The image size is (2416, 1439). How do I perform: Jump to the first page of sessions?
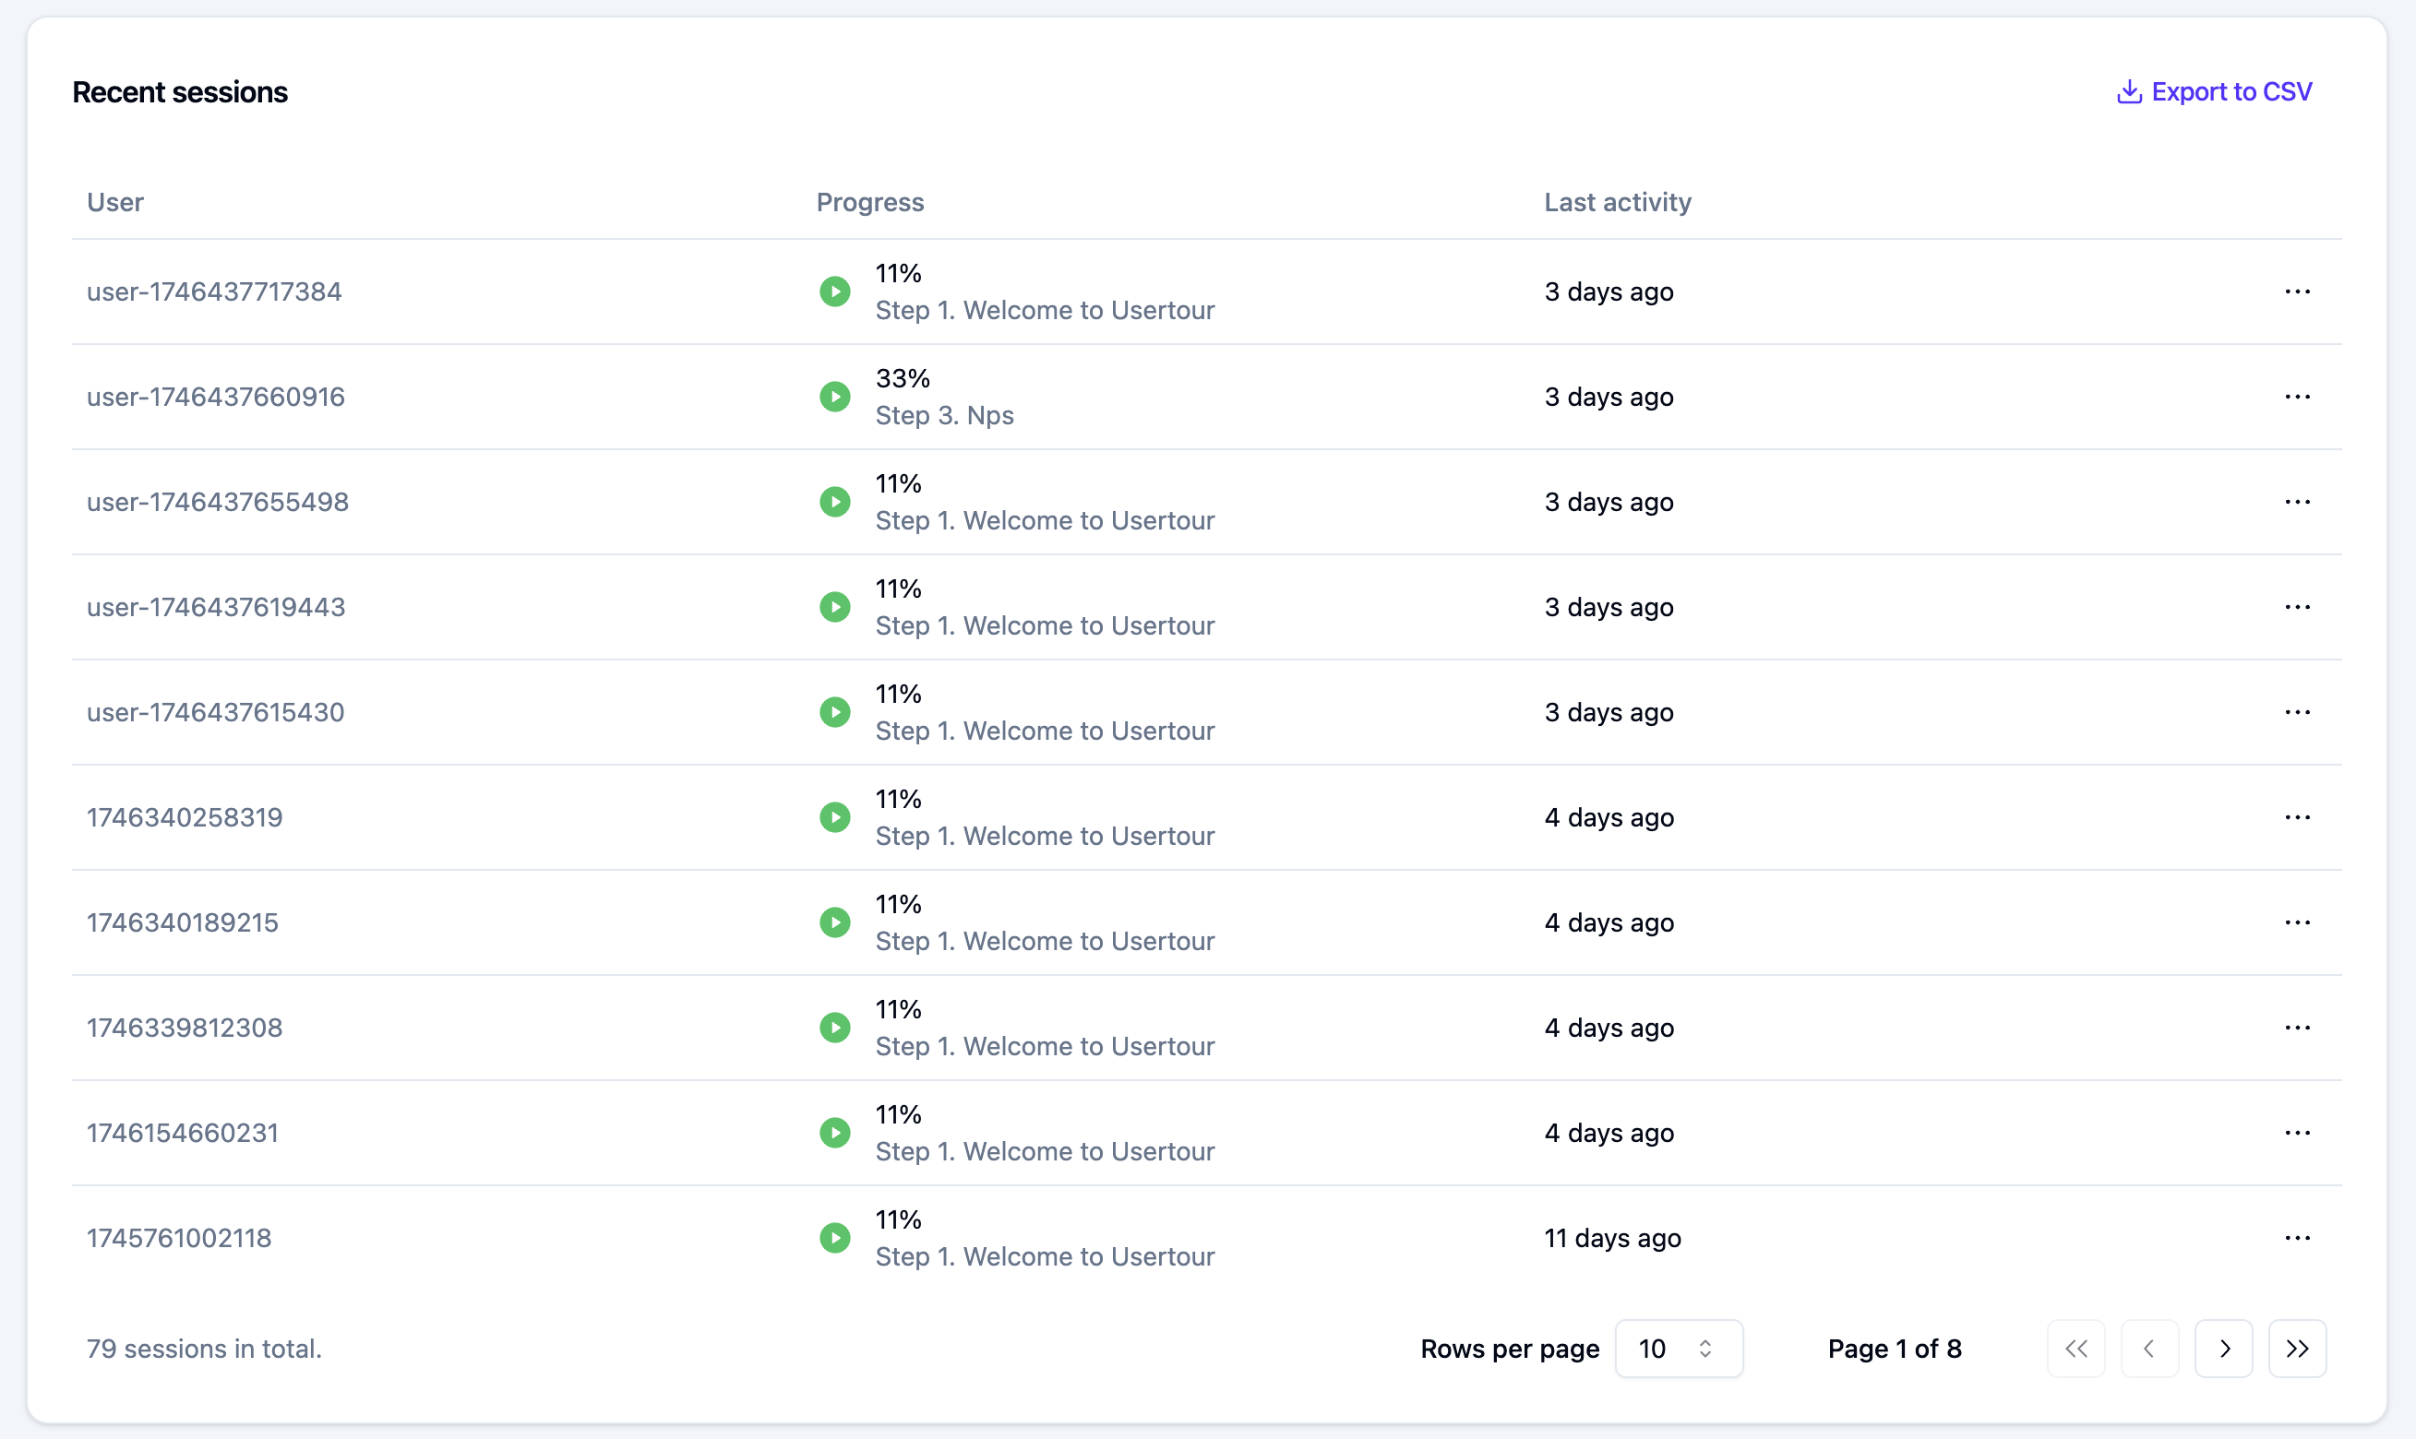click(2075, 1348)
